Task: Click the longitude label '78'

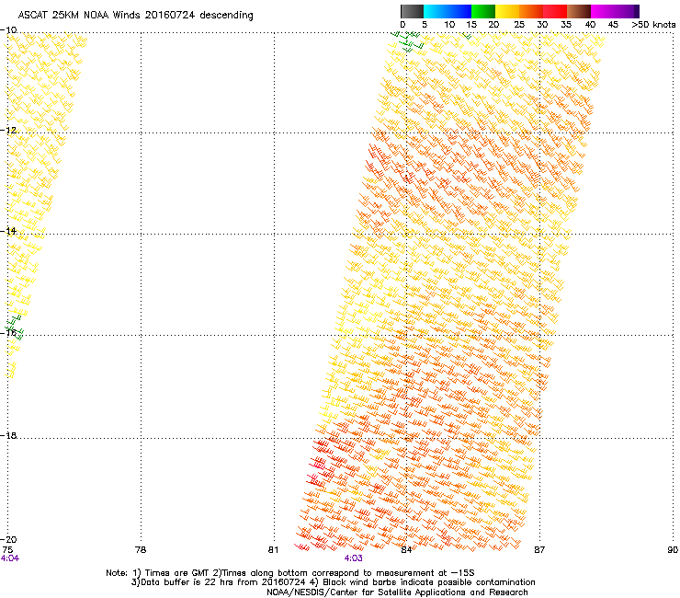Action: click(x=141, y=550)
